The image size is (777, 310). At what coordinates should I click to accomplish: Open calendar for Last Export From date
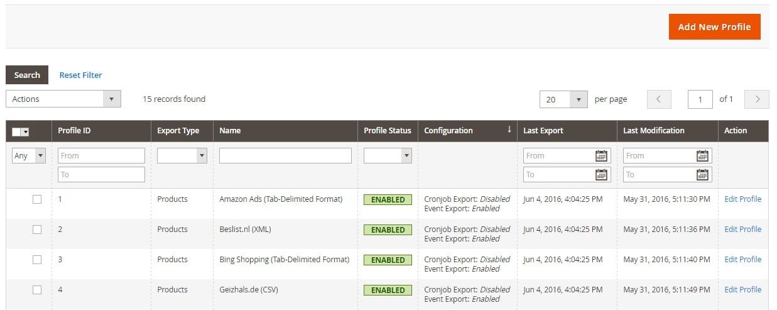point(602,155)
